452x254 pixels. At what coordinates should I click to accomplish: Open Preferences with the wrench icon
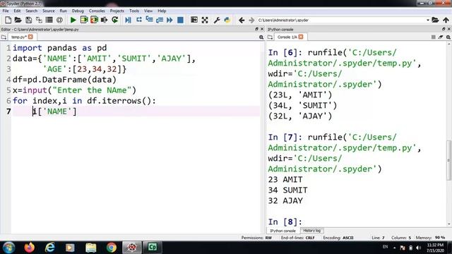pyautogui.click(x=217, y=20)
